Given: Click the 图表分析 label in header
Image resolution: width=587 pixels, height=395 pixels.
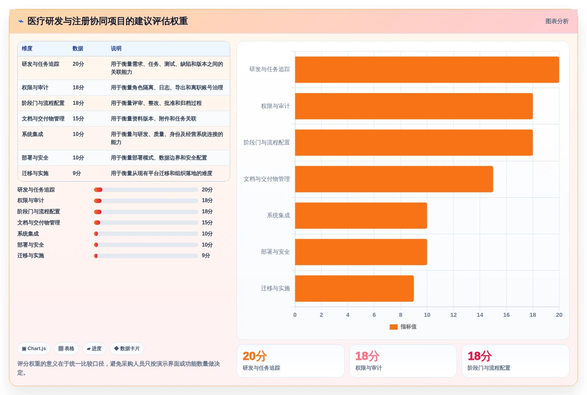Looking at the screenshot, I should [557, 21].
